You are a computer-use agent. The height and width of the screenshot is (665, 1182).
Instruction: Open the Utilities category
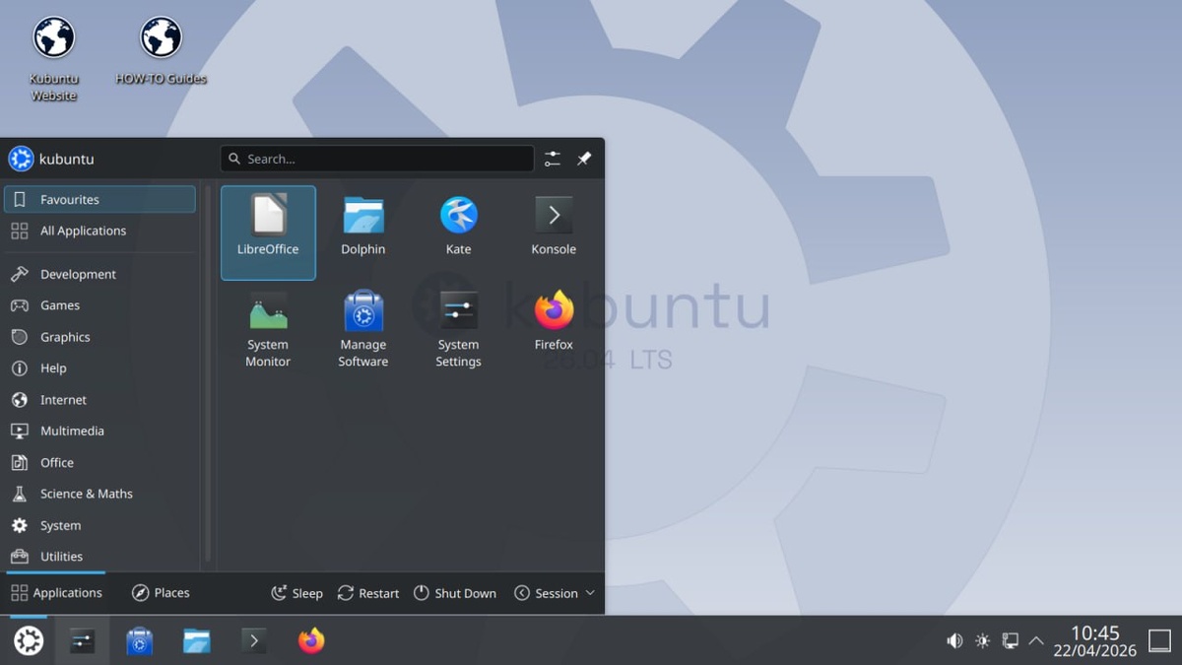coord(100,557)
